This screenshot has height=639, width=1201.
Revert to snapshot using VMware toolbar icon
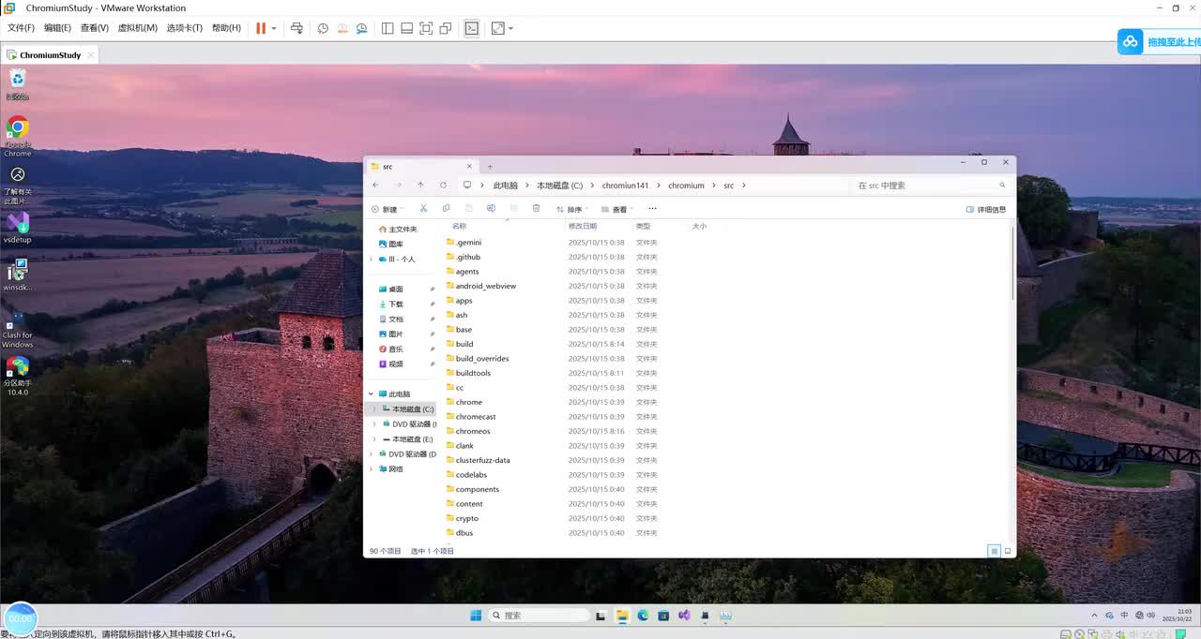coord(342,28)
